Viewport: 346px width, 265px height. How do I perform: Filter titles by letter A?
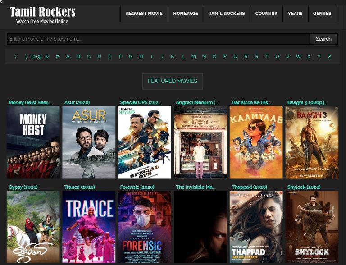click(x=68, y=56)
